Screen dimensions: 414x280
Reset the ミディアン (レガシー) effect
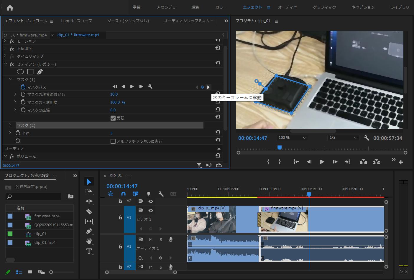point(218,63)
